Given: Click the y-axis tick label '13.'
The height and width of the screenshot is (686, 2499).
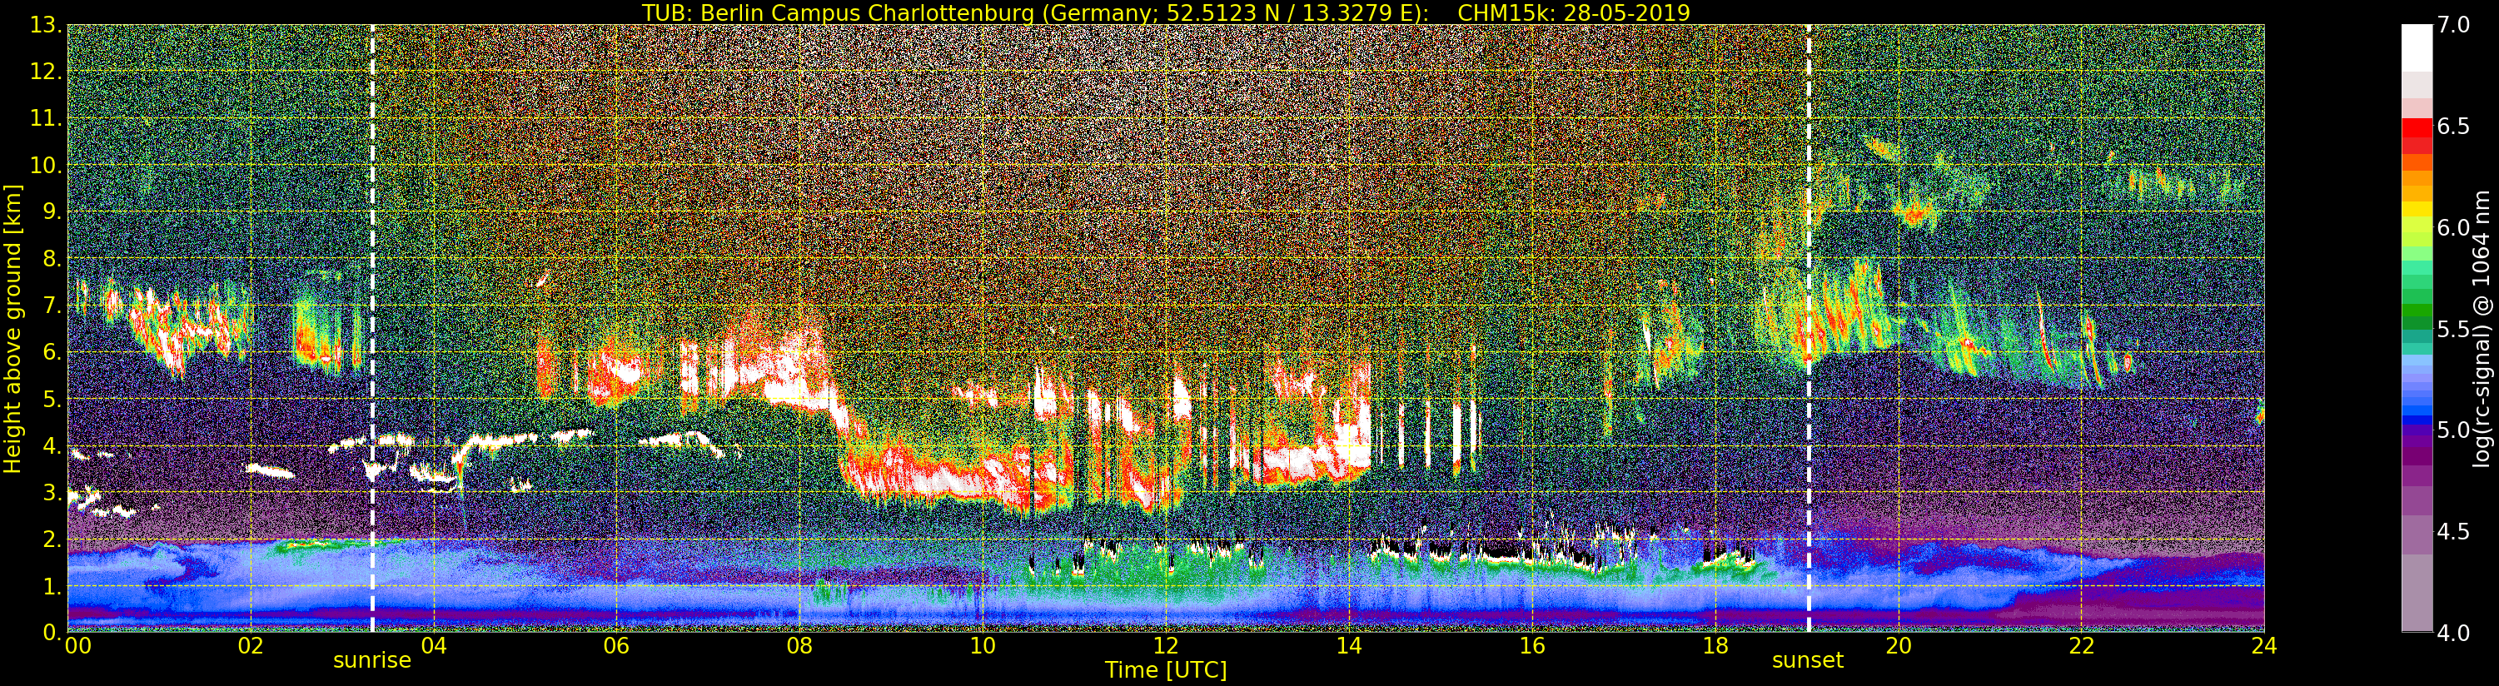Looking at the screenshot, I should click(46, 25).
